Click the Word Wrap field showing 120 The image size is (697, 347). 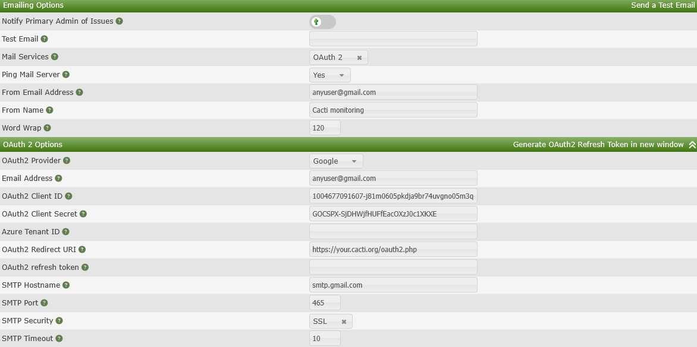point(325,128)
